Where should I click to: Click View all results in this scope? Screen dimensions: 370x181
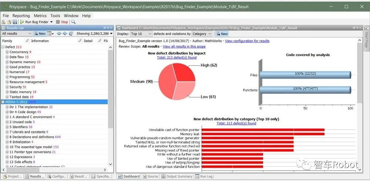tap(184, 47)
